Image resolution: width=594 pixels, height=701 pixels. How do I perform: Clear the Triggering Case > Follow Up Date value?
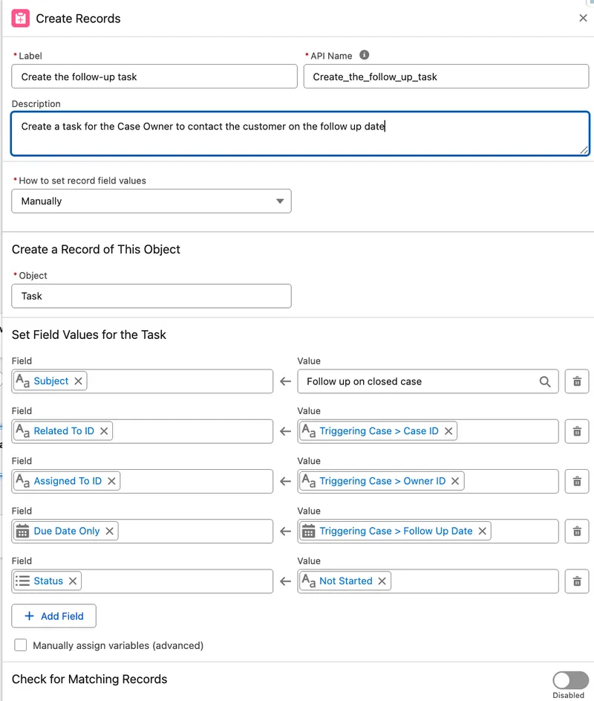pos(483,531)
